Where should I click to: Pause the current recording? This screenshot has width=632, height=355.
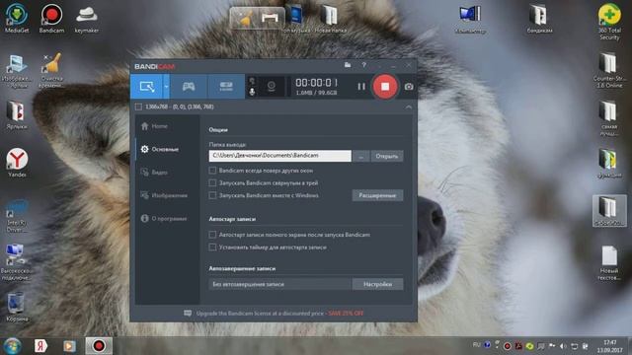coord(361,86)
